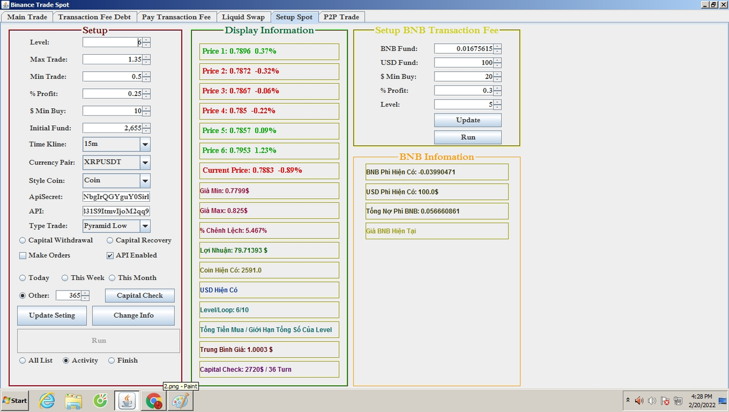Expand the Type Trade dropdown
Viewport: 729px width, 412px height.
145,226
